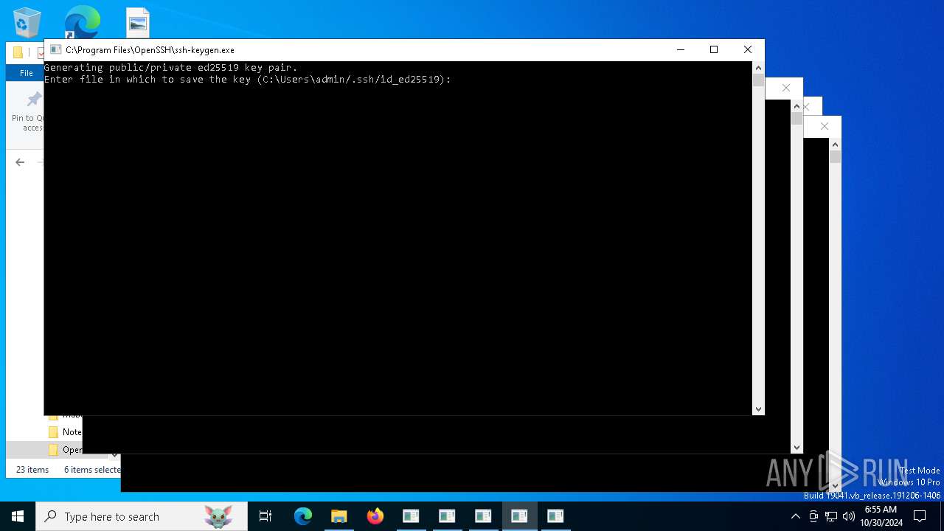
Task: Open the volume control in the tray
Action: point(849,516)
